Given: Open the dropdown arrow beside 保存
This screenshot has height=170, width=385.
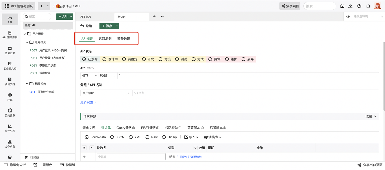Looking at the screenshot, I should [117, 26].
